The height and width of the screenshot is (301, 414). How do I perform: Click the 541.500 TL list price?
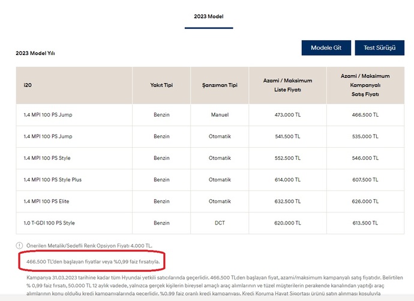coord(287,136)
